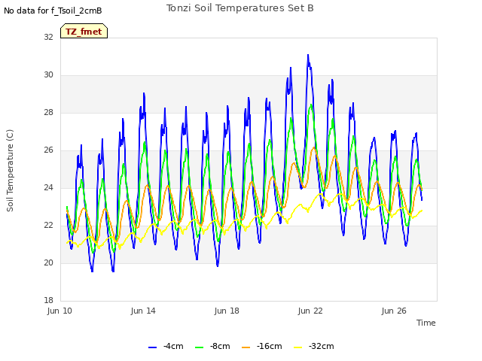
Task: Click the chart title Tonzi Soil Temperatures Set B
Action: [240, 8]
